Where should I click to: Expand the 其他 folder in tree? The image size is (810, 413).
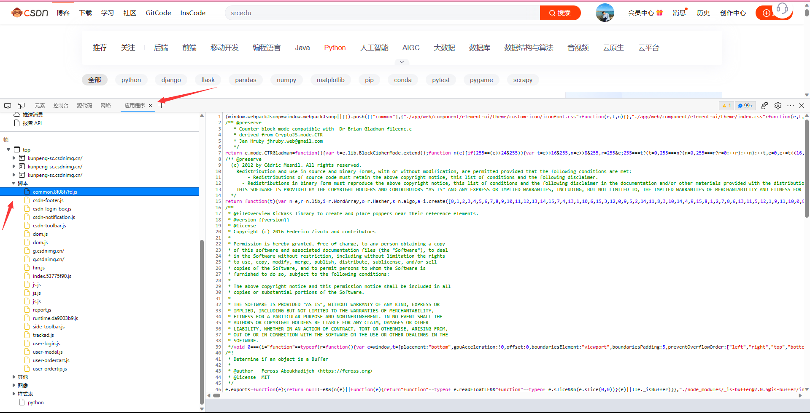13,377
